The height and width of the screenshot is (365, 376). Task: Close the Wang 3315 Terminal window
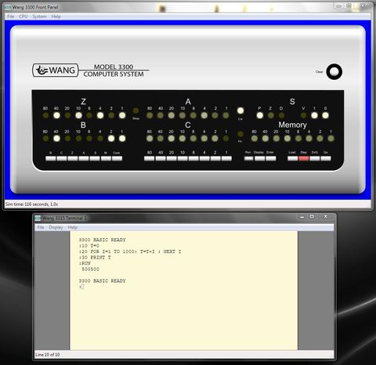(325, 217)
